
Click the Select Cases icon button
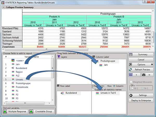click(x=134, y=75)
